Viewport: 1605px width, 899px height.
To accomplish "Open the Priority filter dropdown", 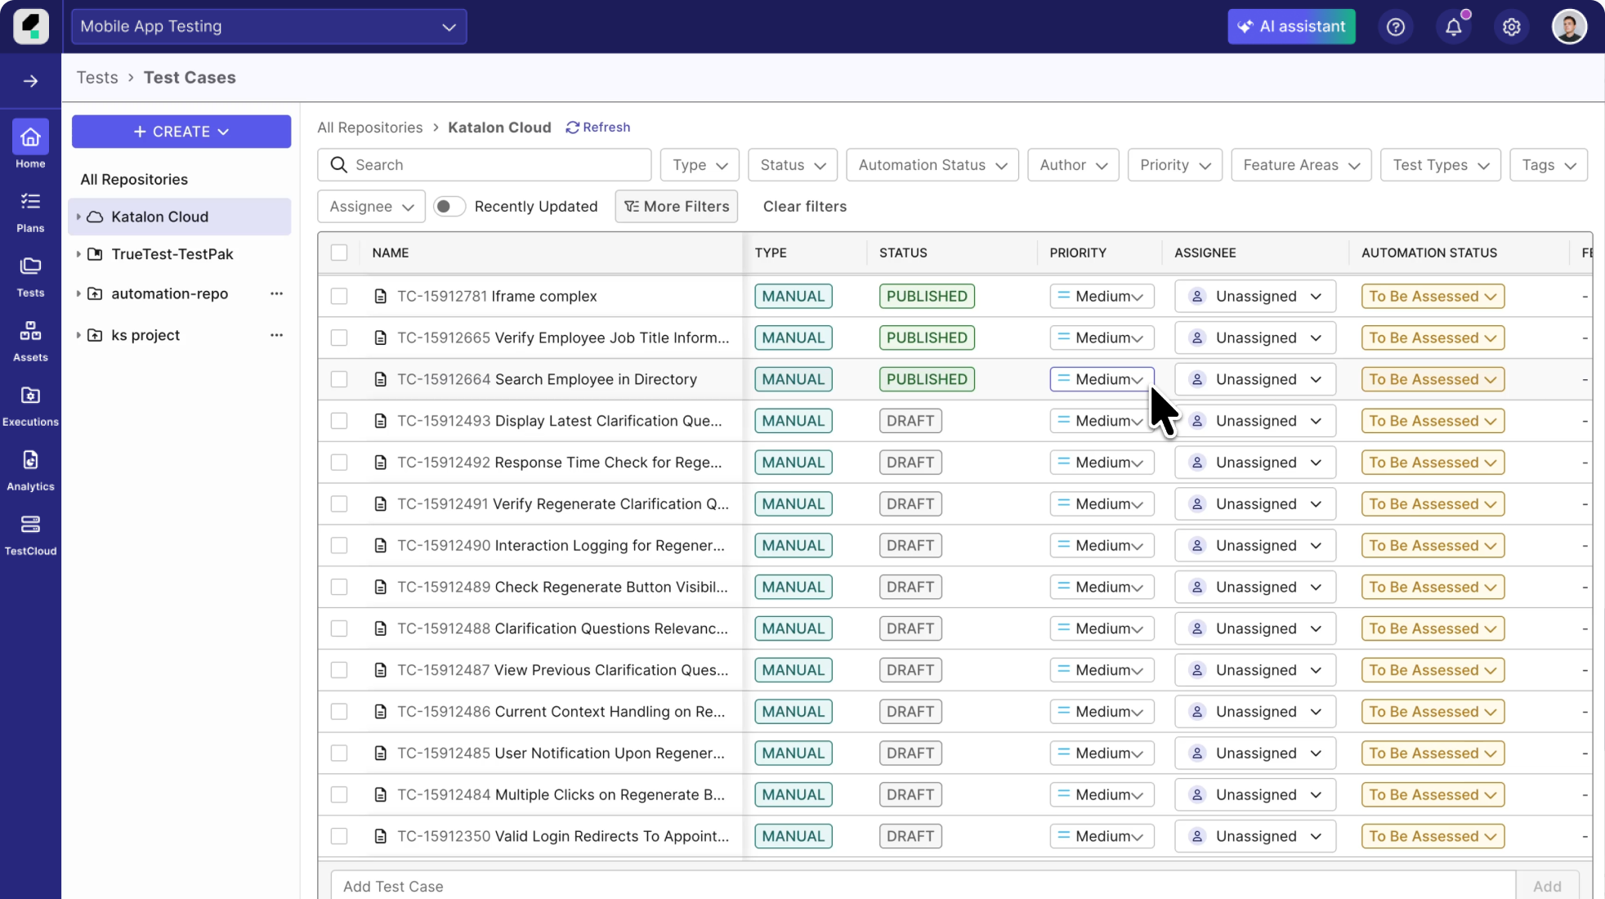I will [1174, 164].
